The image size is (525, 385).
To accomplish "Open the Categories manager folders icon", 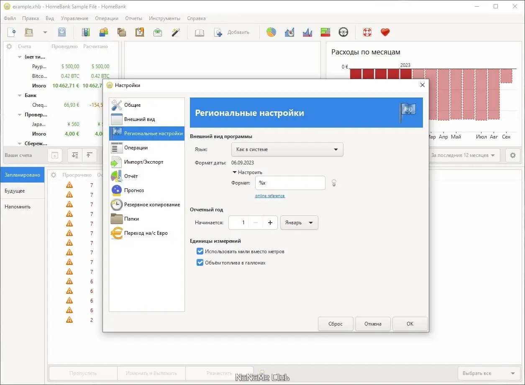I will point(122,32).
